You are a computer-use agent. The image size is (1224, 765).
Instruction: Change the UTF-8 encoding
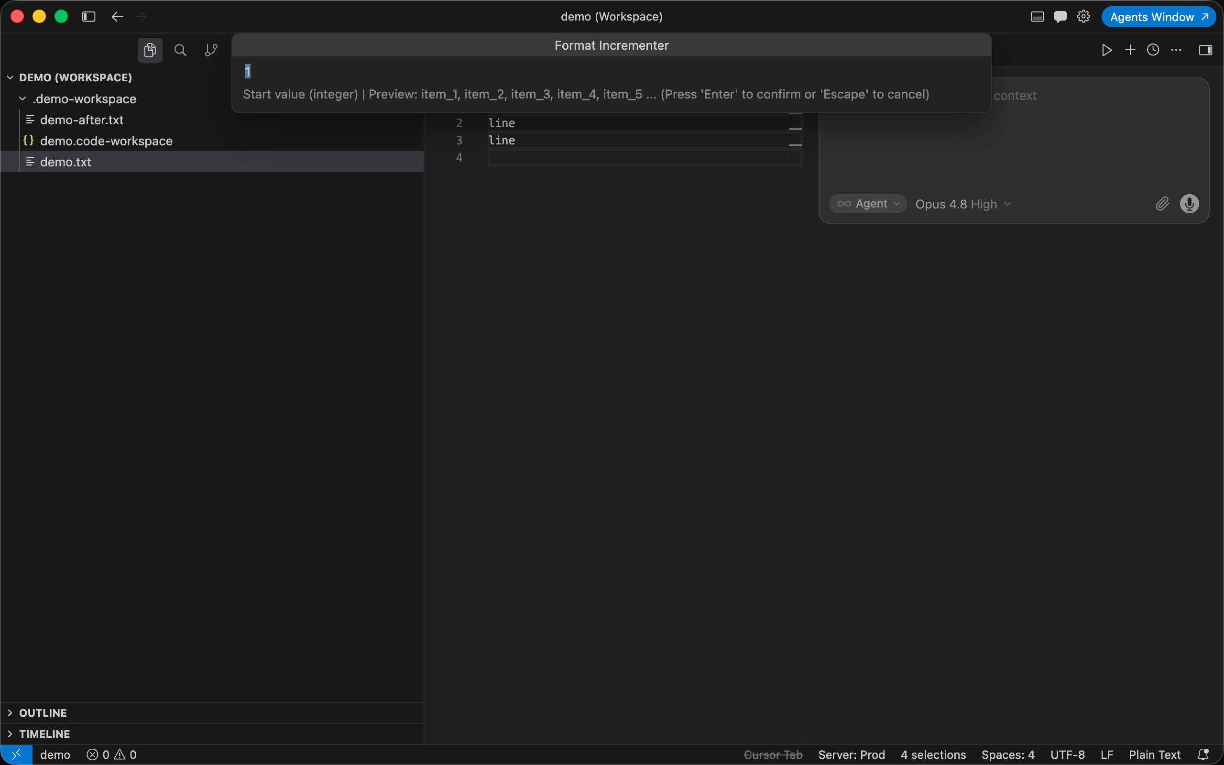[1068, 754]
